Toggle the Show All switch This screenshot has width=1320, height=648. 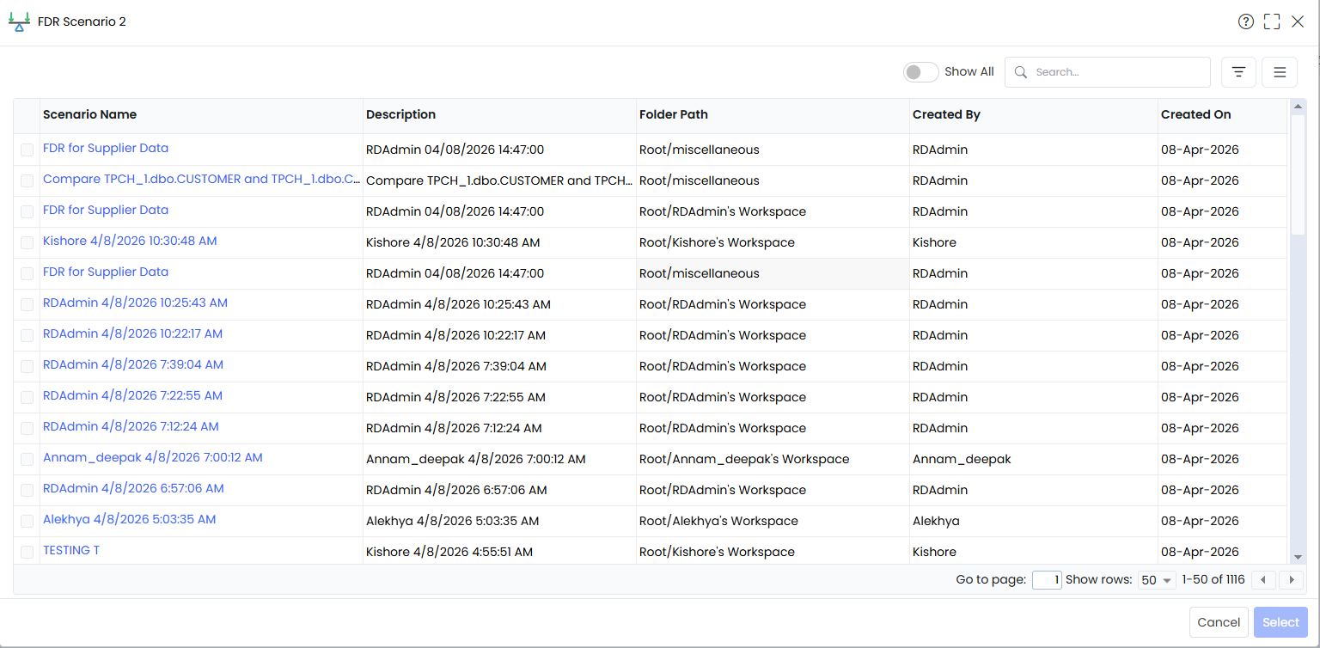920,72
